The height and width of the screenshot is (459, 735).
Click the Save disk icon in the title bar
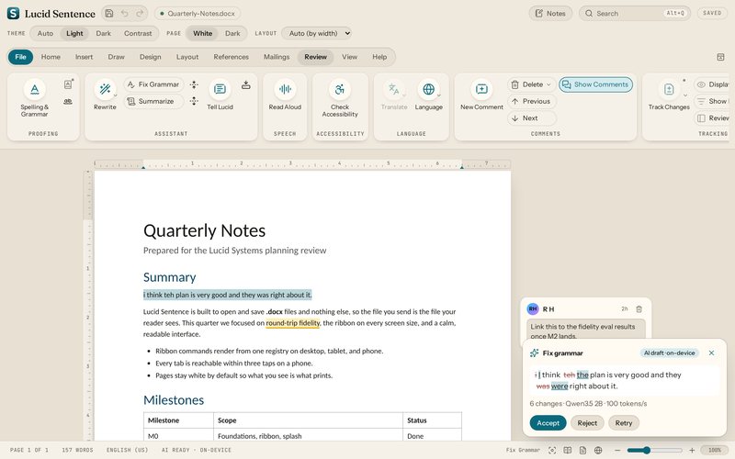point(109,14)
